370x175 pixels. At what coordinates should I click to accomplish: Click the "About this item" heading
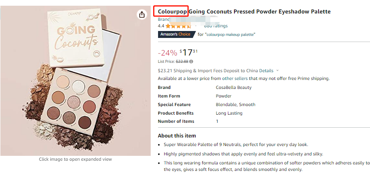coord(177,136)
